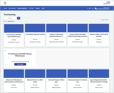Select the 2 Day Solihull Approach Training tile
114x93 pixels.
35,35
